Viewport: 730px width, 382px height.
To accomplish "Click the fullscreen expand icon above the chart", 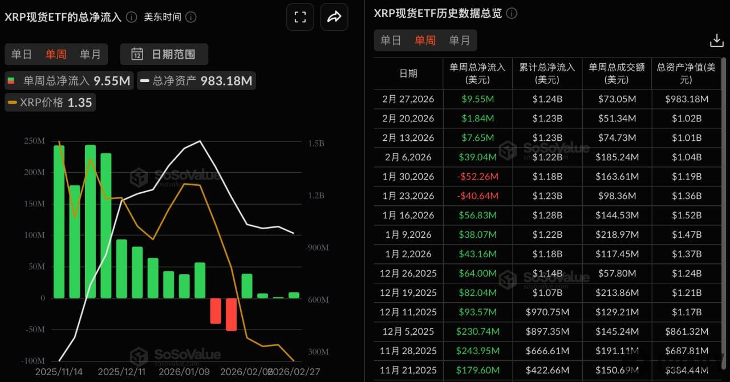I will click(299, 17).
